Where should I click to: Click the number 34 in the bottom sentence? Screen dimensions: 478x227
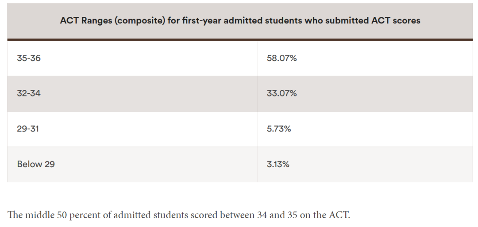tap(262, 215)
